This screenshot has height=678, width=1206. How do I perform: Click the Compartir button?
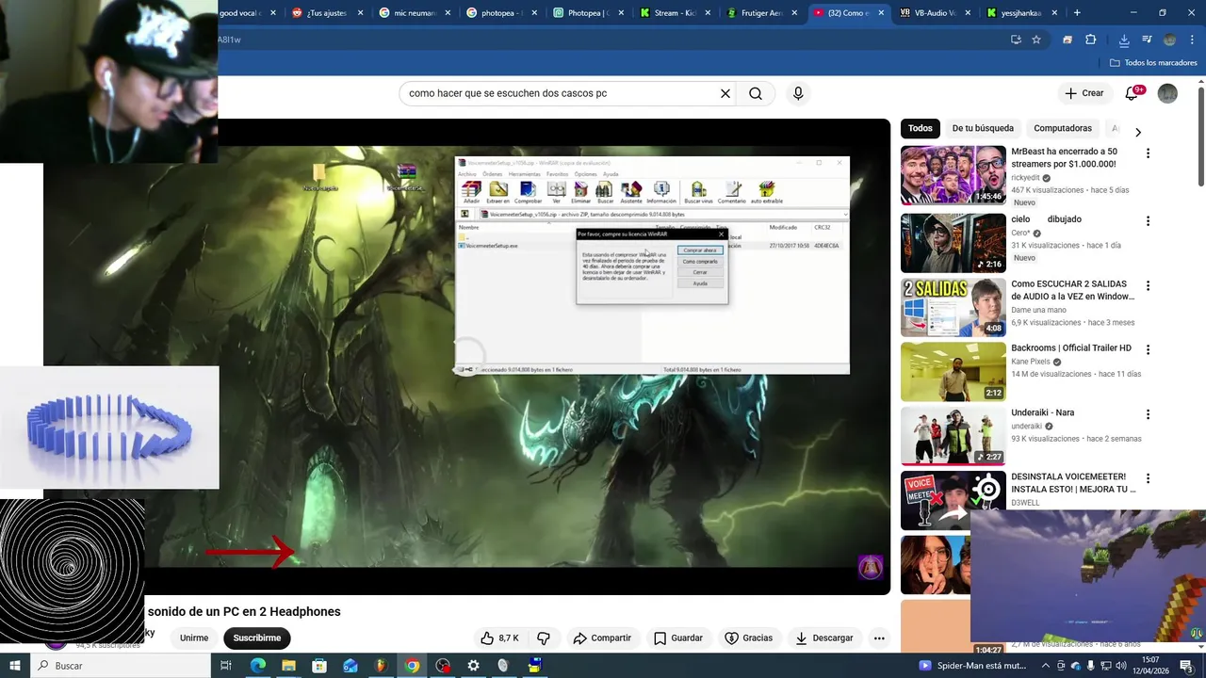(602, 638)
